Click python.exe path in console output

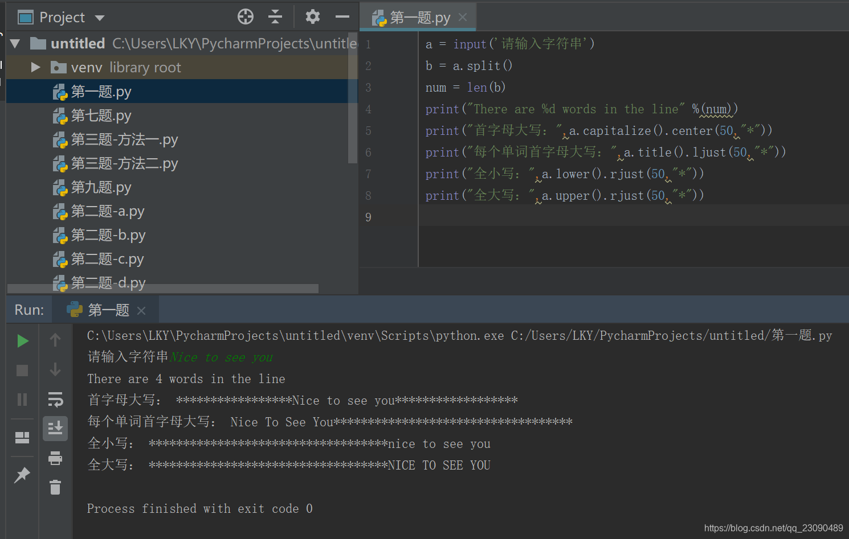[295, 336]
